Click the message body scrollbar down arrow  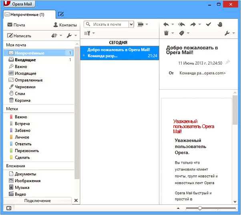pyautogui.click(x=235, y=201)
